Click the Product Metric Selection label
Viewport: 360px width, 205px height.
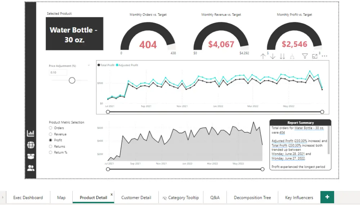(67, 122)
